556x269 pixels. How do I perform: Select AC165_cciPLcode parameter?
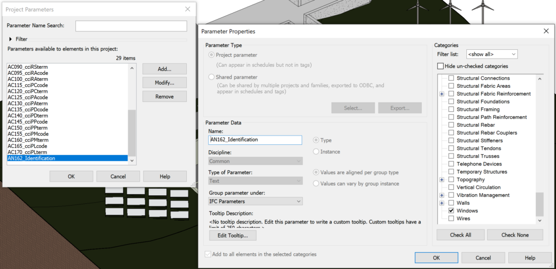point(67,146)
